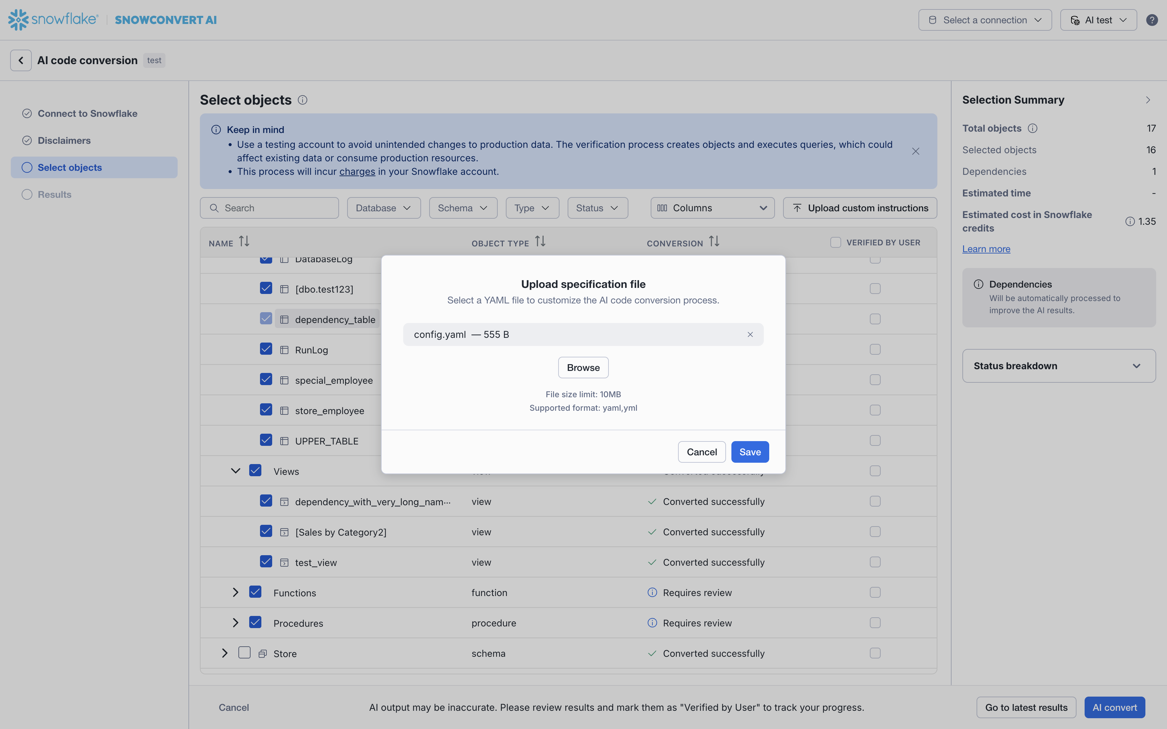
Task: Open the Disclaimers step in sidebar
Action: [64, 141]
